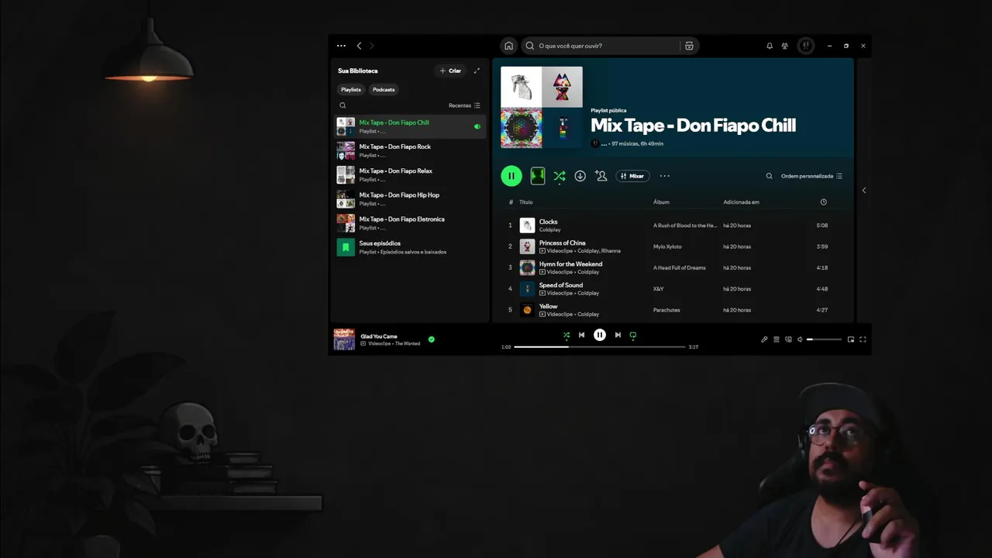Toggle repeat in the bottom player bar

click(x=633, y=335)
